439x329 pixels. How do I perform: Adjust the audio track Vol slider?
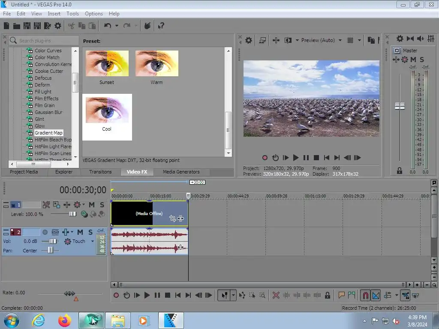point(53,241)
